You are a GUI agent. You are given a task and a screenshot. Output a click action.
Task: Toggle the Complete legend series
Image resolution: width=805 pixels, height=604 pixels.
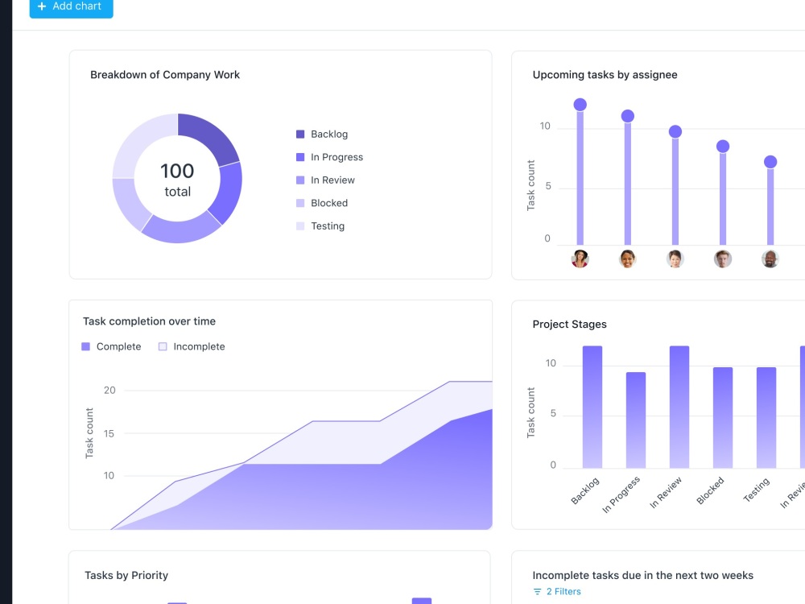[x=111, y=346]
